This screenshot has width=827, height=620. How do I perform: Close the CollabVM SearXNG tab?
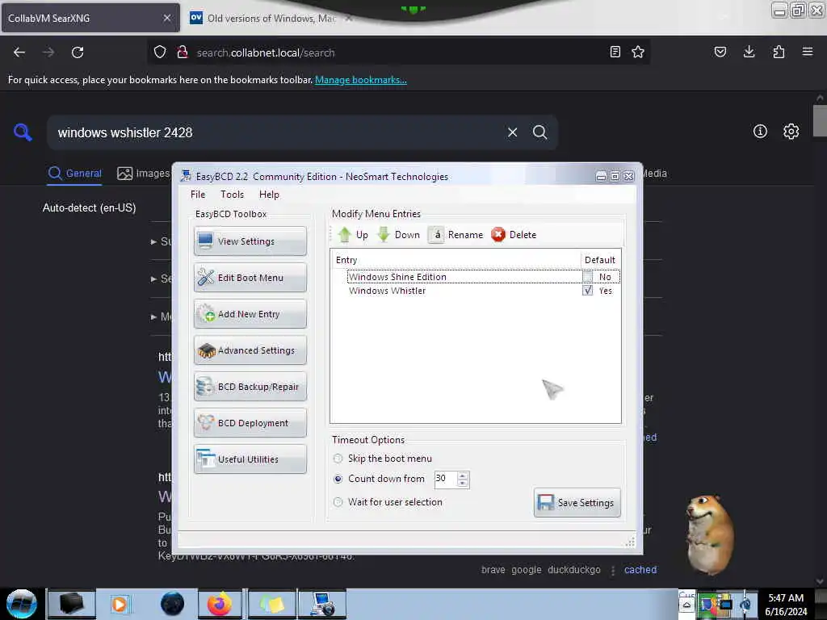pyautogui.click(x=167, y=18)
